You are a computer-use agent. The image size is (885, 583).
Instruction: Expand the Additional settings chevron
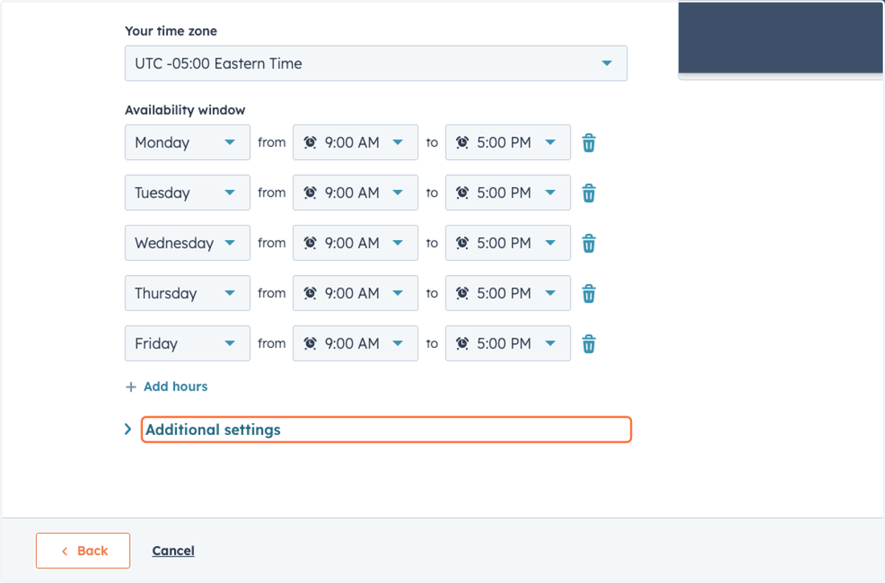[128, 429]
